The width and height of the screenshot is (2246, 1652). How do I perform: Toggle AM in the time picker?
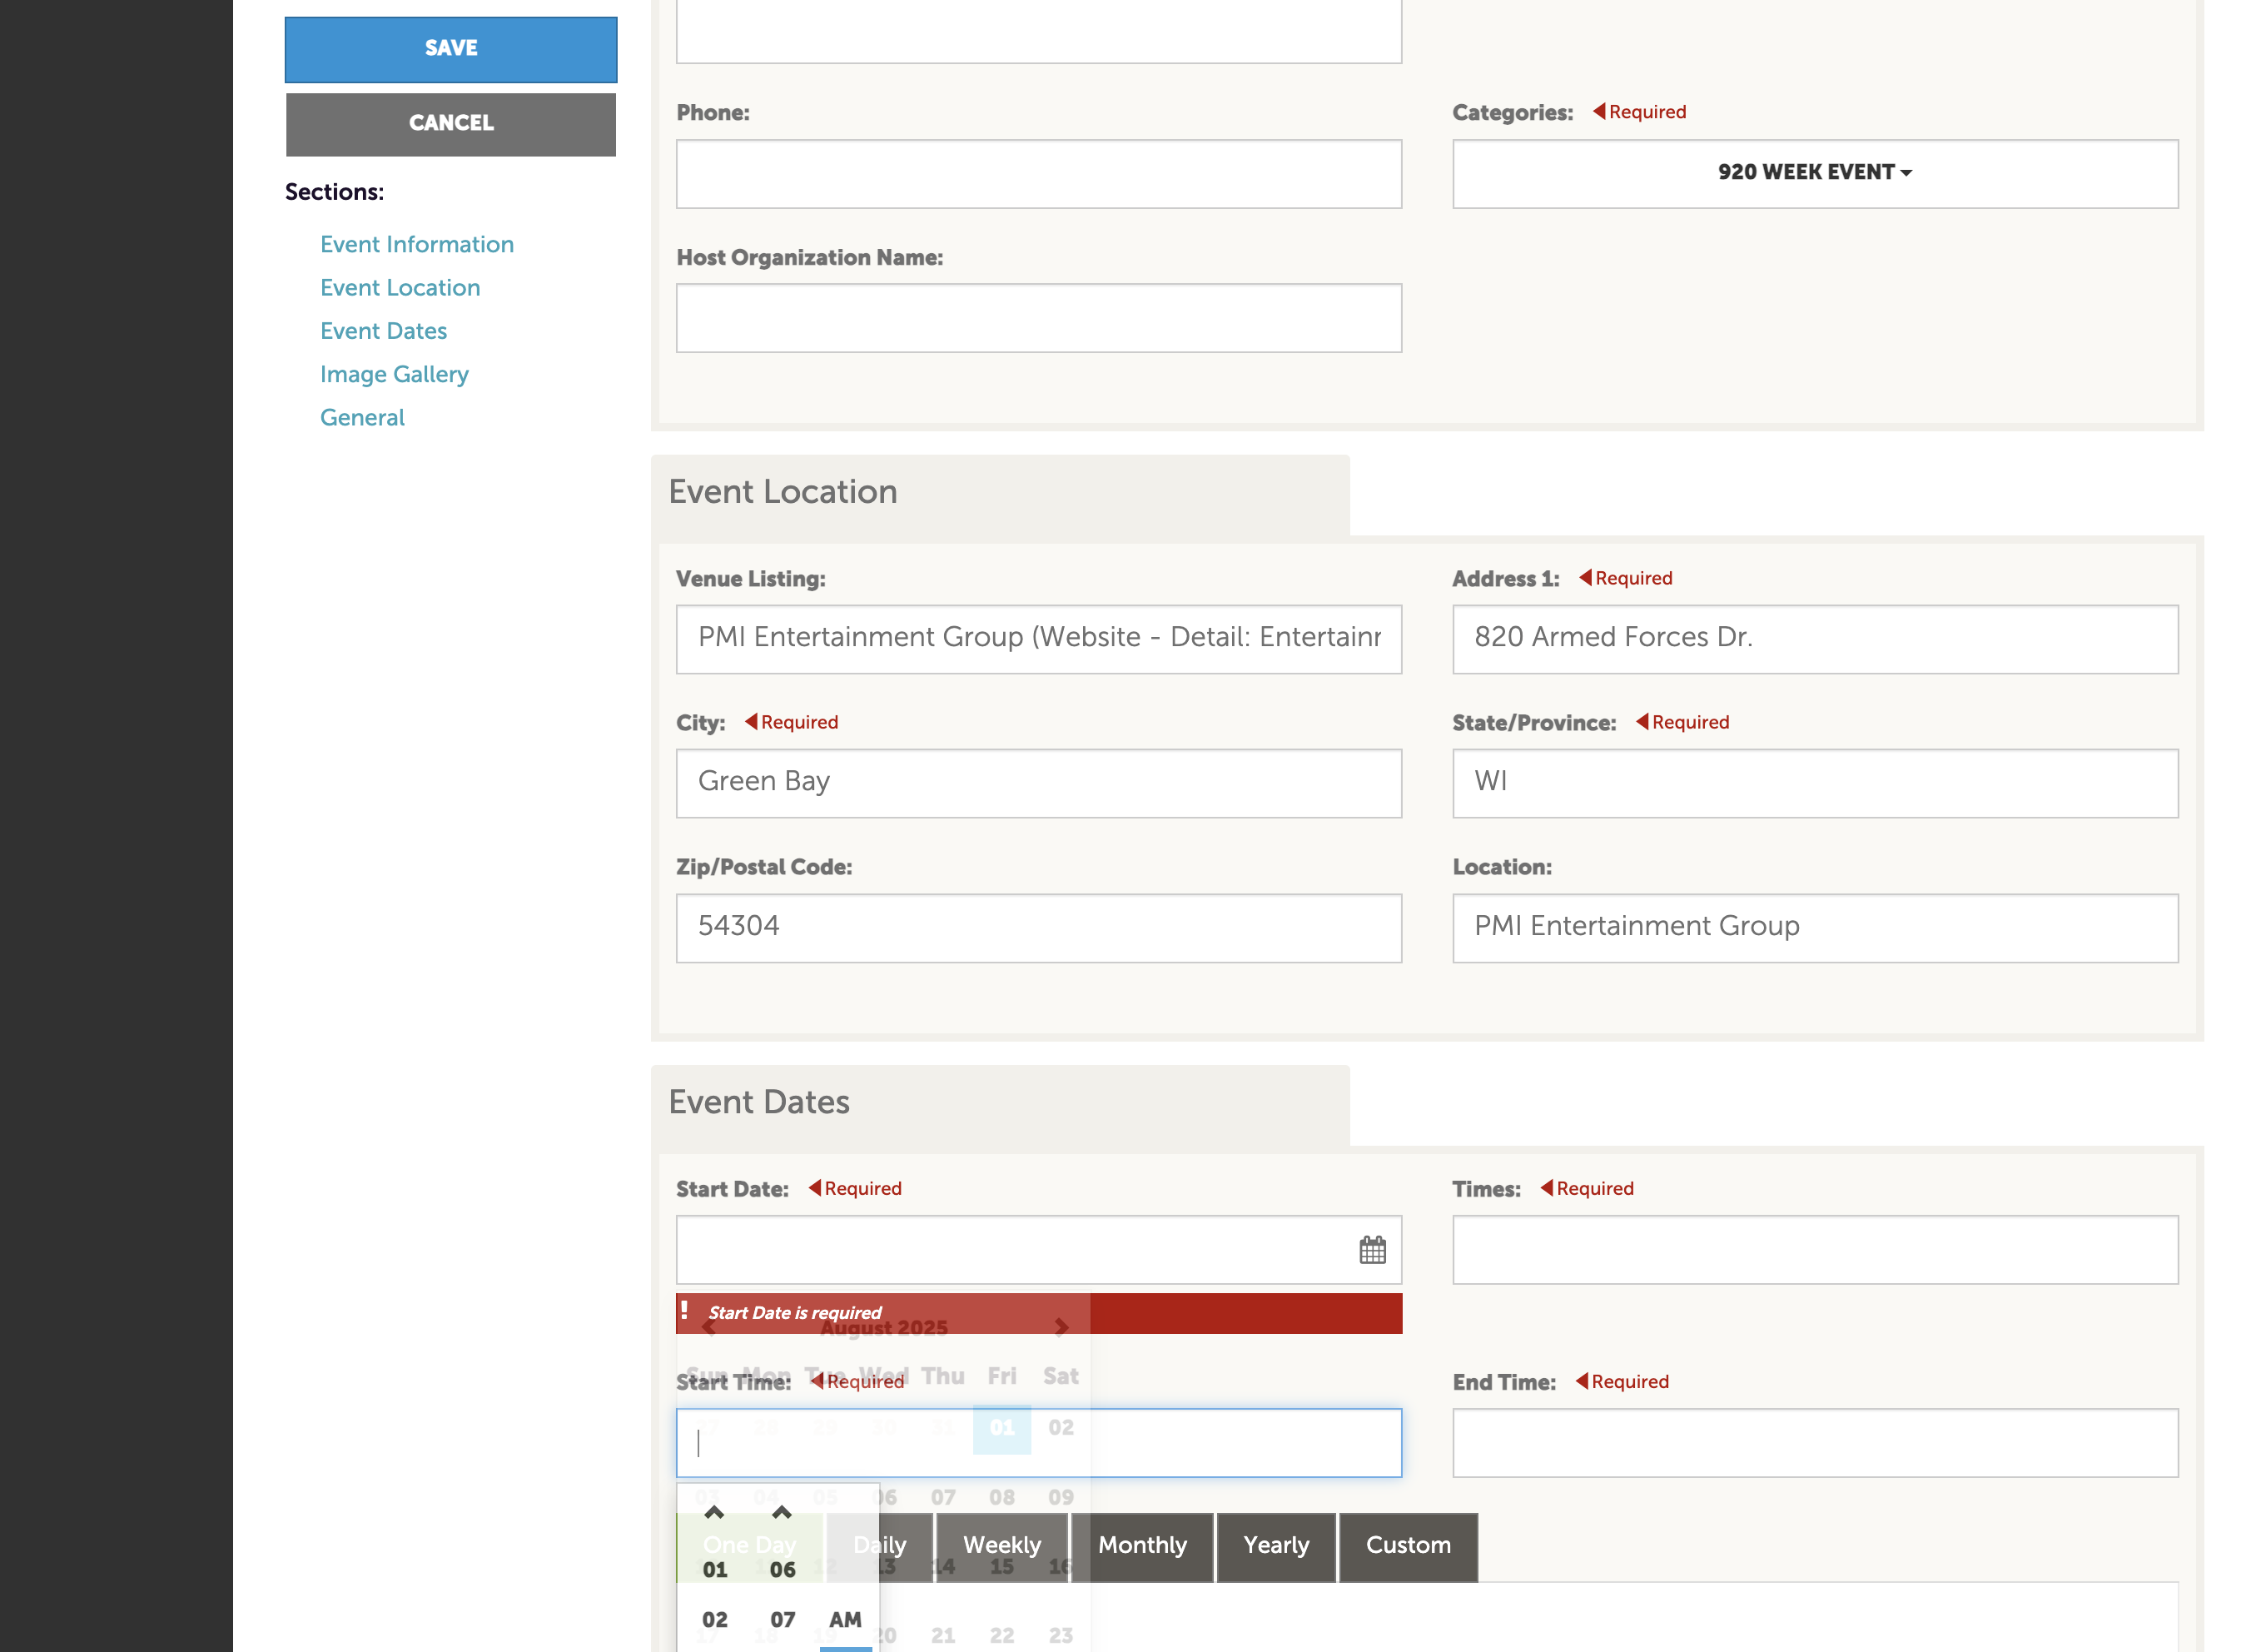click(x=845, y=1619)
